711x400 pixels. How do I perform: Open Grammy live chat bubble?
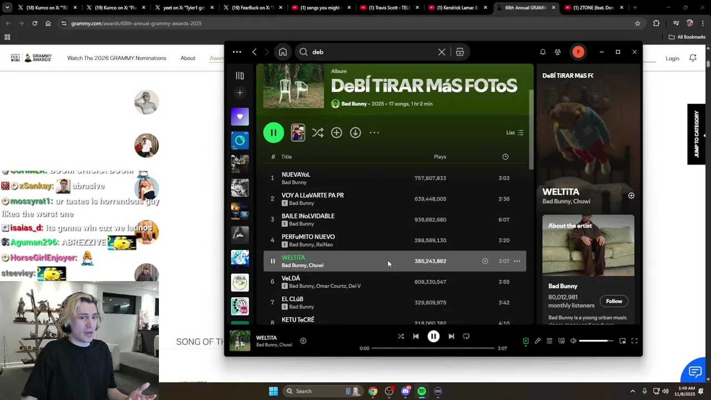coord(694,371)
